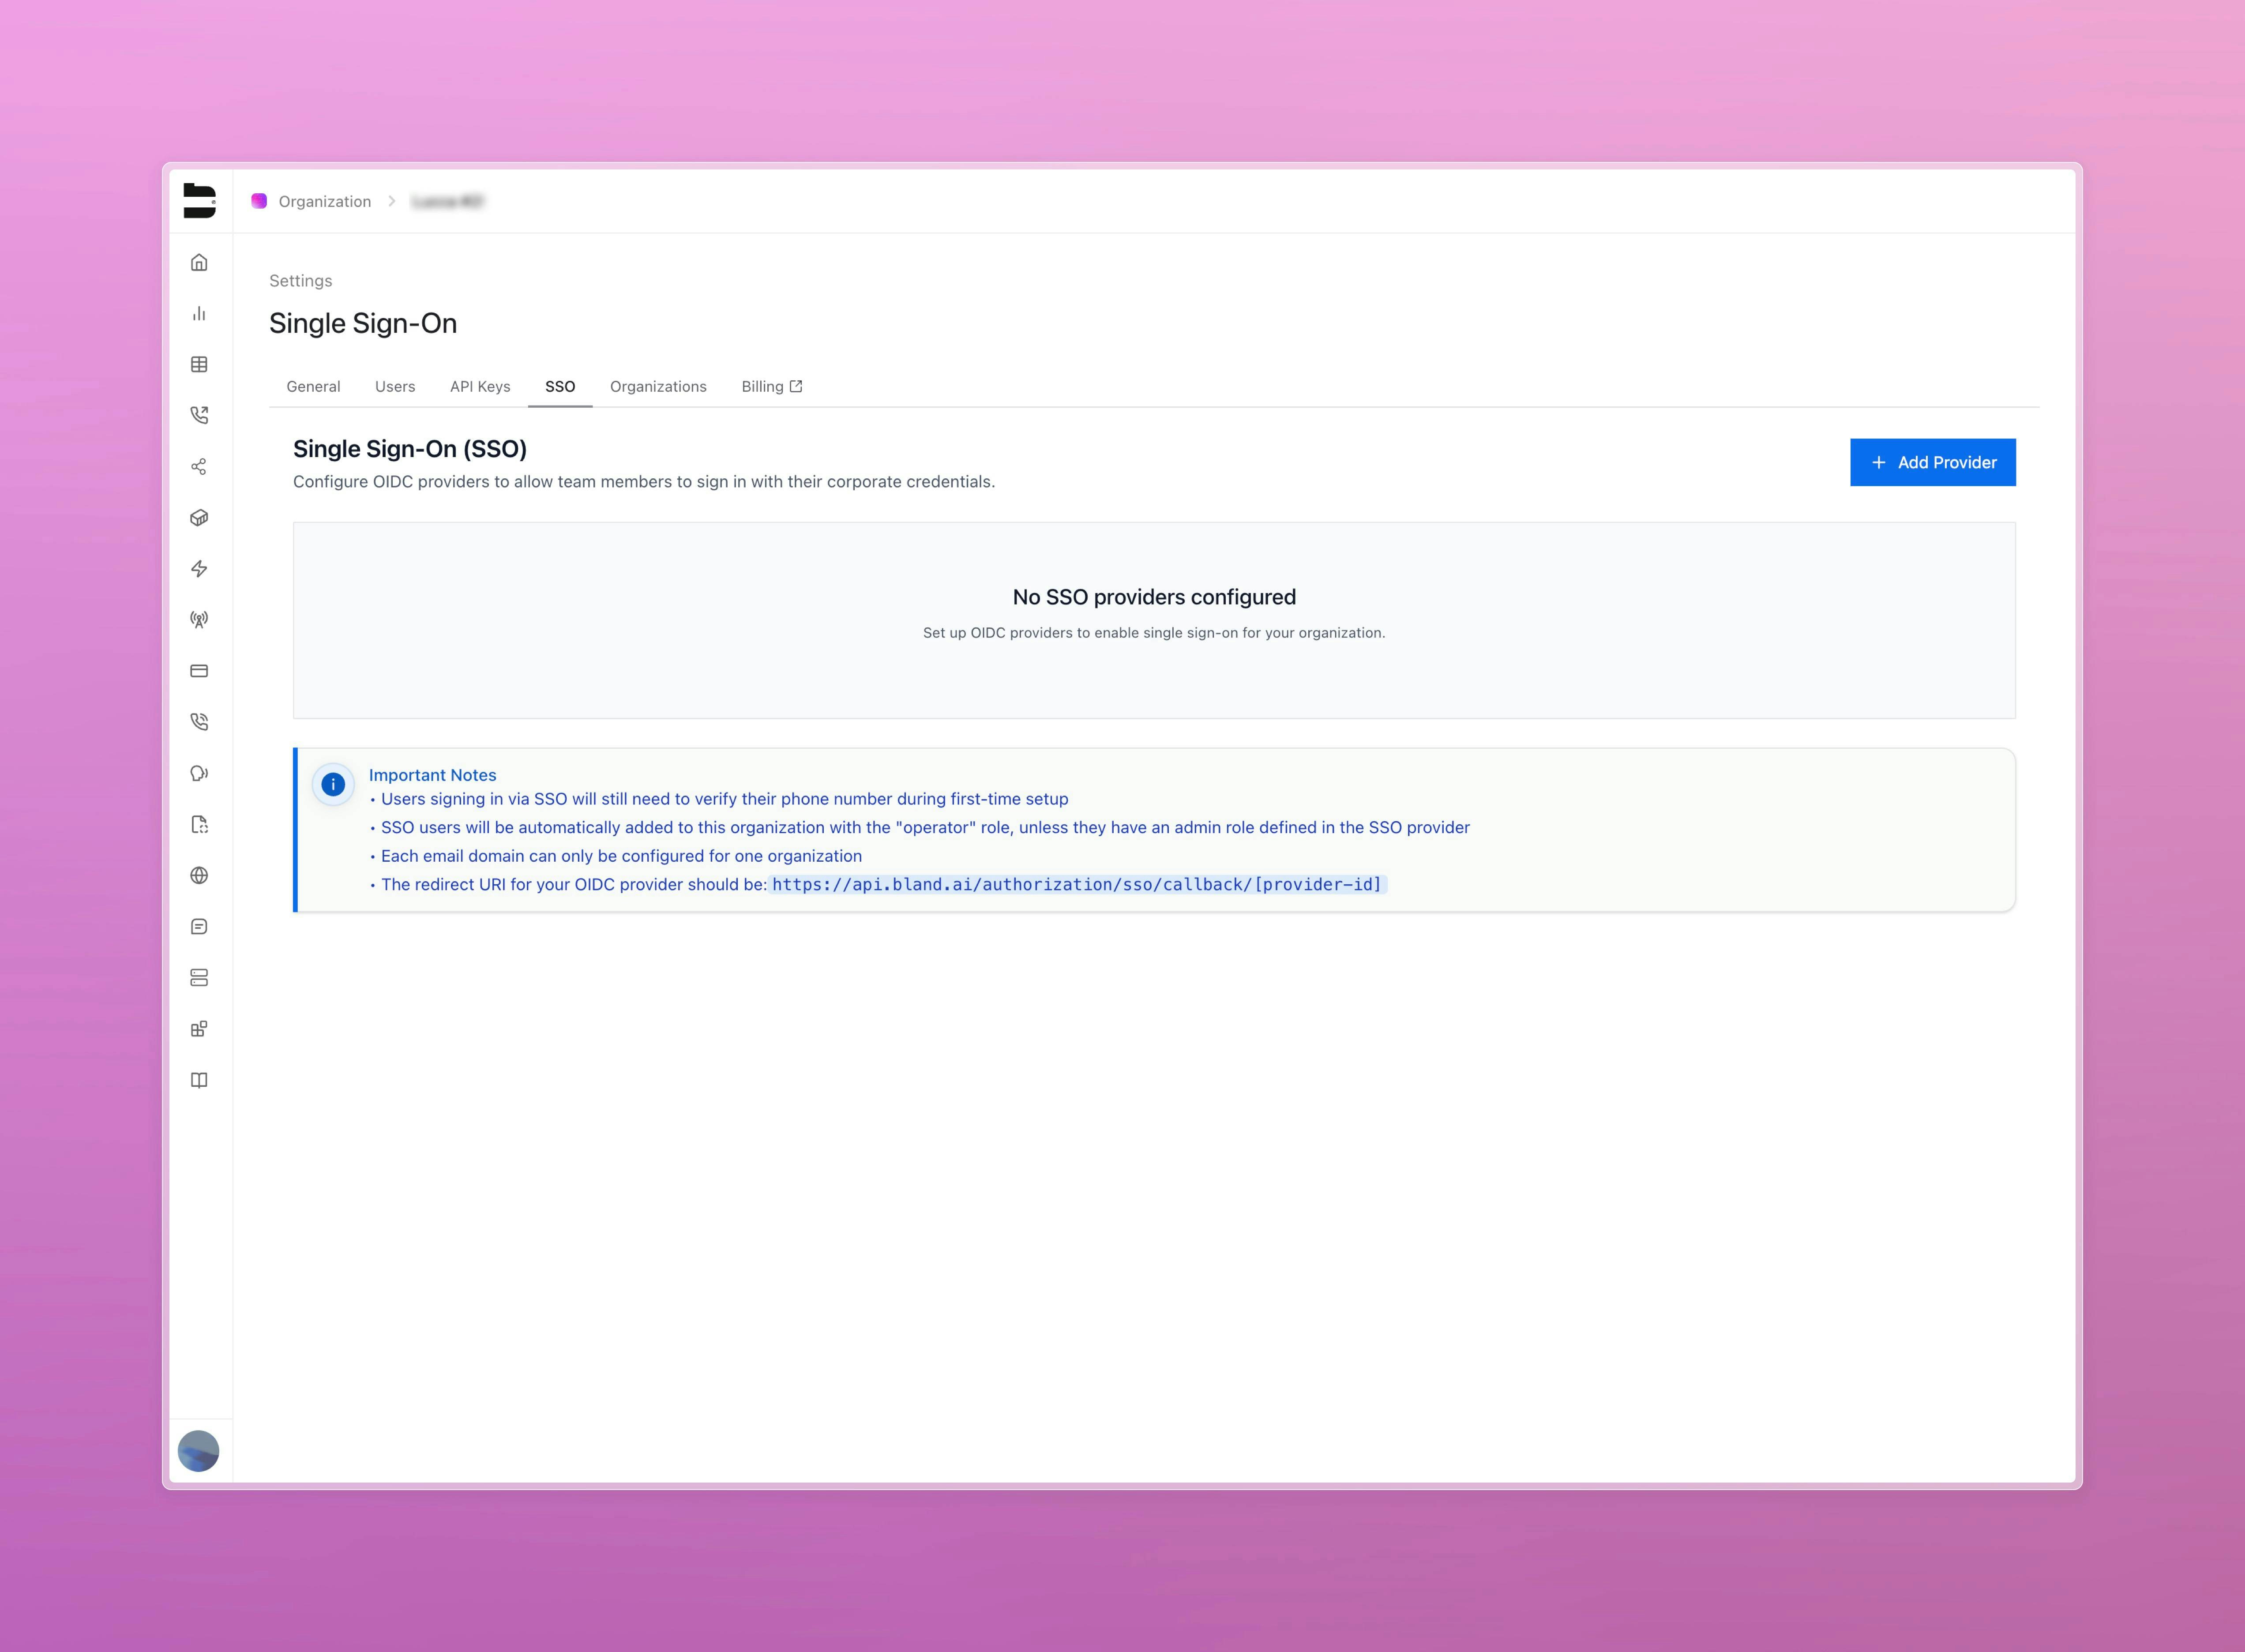Click the outgoing phone call icon

[199, 415]
